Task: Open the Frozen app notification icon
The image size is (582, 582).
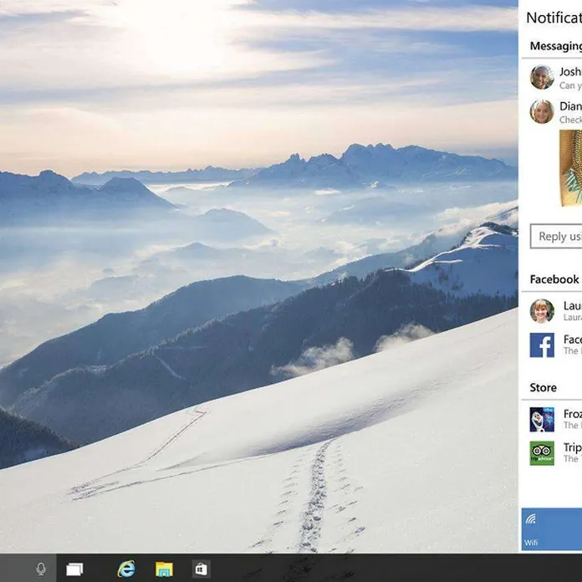Action: point(542,419)
